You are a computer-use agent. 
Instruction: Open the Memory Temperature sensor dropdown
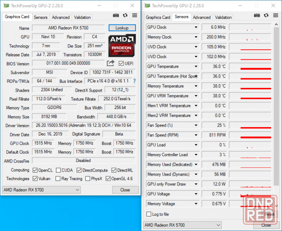(x=196, y=86)
